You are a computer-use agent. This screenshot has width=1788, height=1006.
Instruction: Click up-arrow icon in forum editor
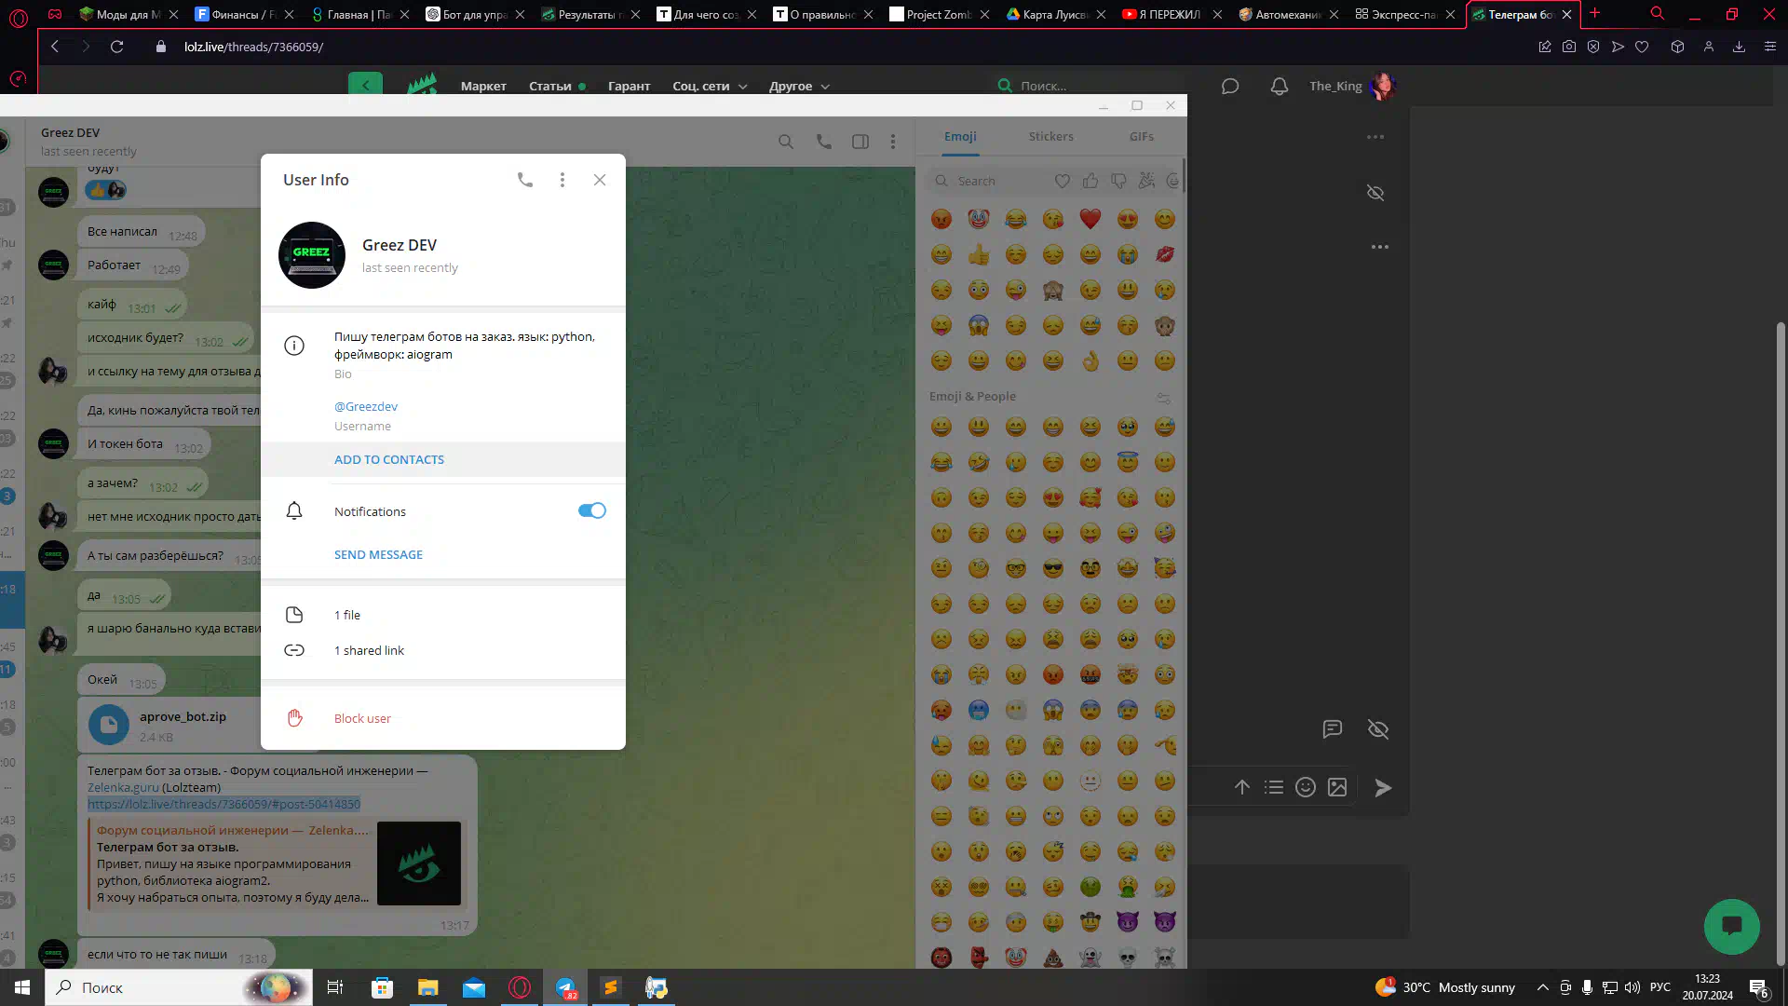point(1242,787)
